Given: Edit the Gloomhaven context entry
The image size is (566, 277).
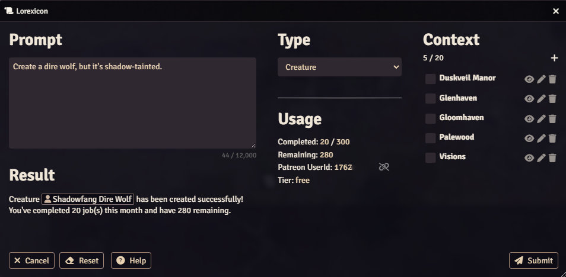Looking at the screenshot, I should point(541,119).
